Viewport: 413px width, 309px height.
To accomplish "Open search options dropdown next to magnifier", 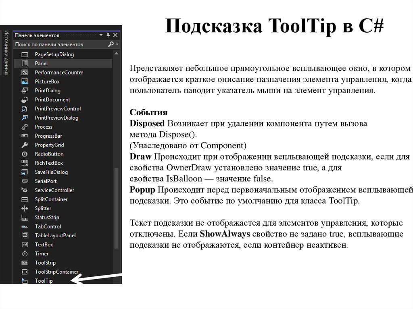I will 117,44.
